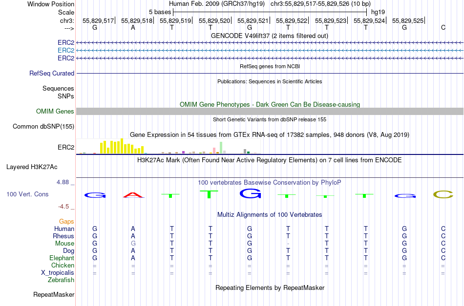
Task: Click the 55,829,525 position label
Action: click(x=408, y=20)
